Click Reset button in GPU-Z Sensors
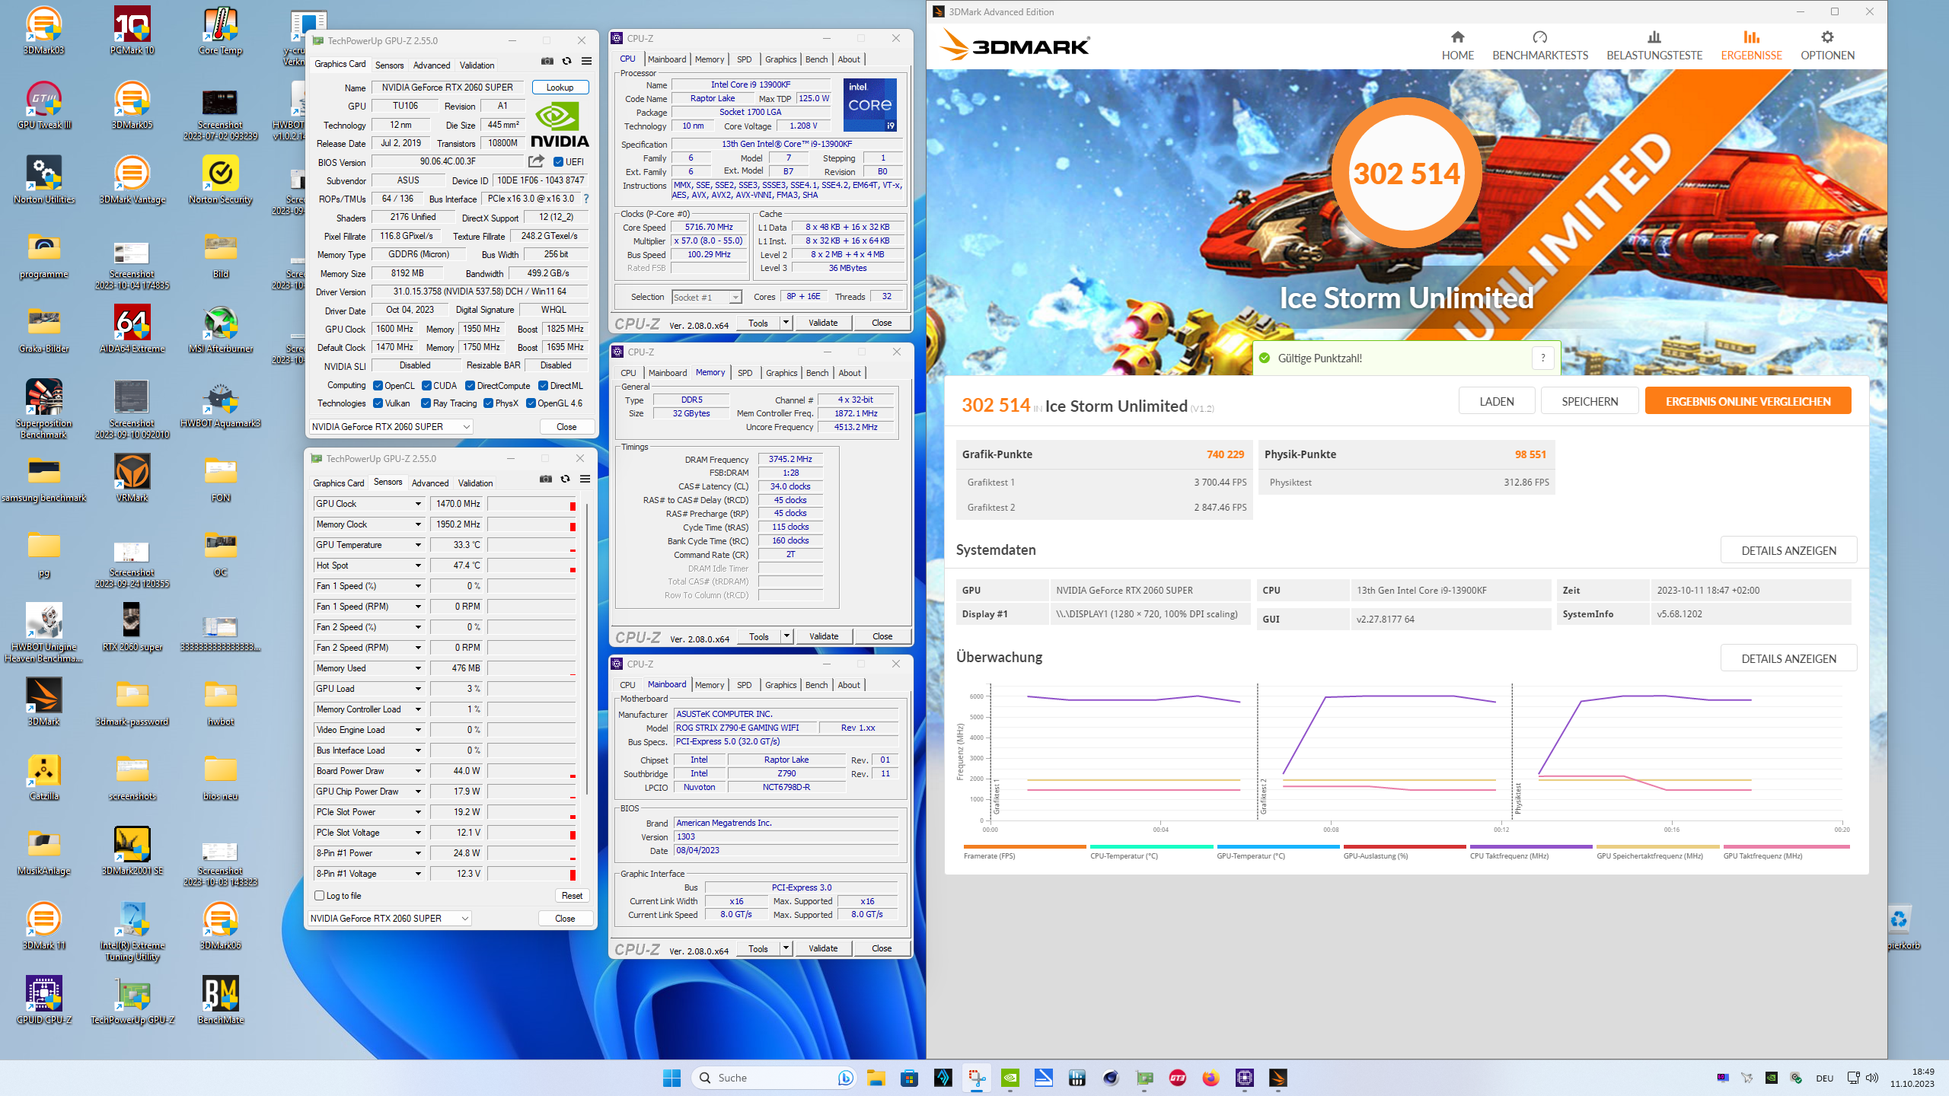This screenshot has width=1949, height=1096. (571, 896)
